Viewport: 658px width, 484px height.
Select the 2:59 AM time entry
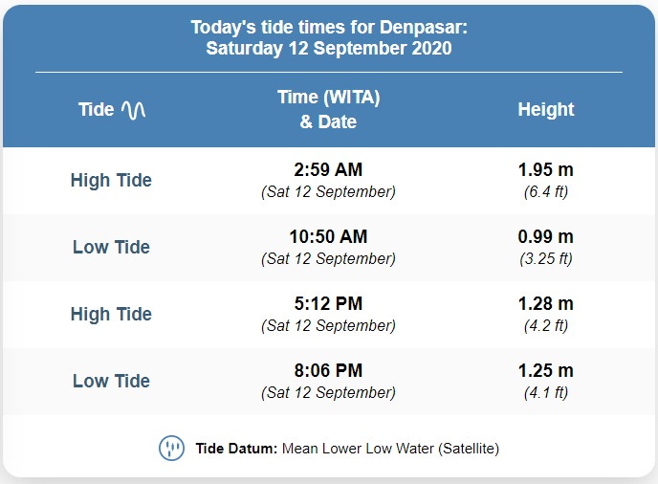coord(328,169)
